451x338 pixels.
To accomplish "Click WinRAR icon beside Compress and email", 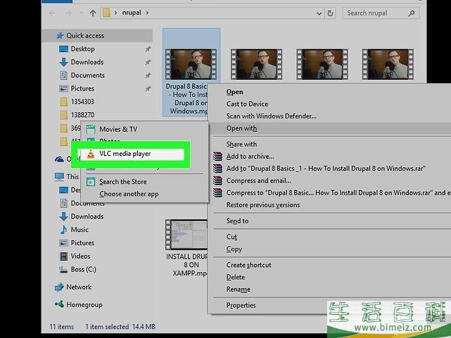I will 217,181.
